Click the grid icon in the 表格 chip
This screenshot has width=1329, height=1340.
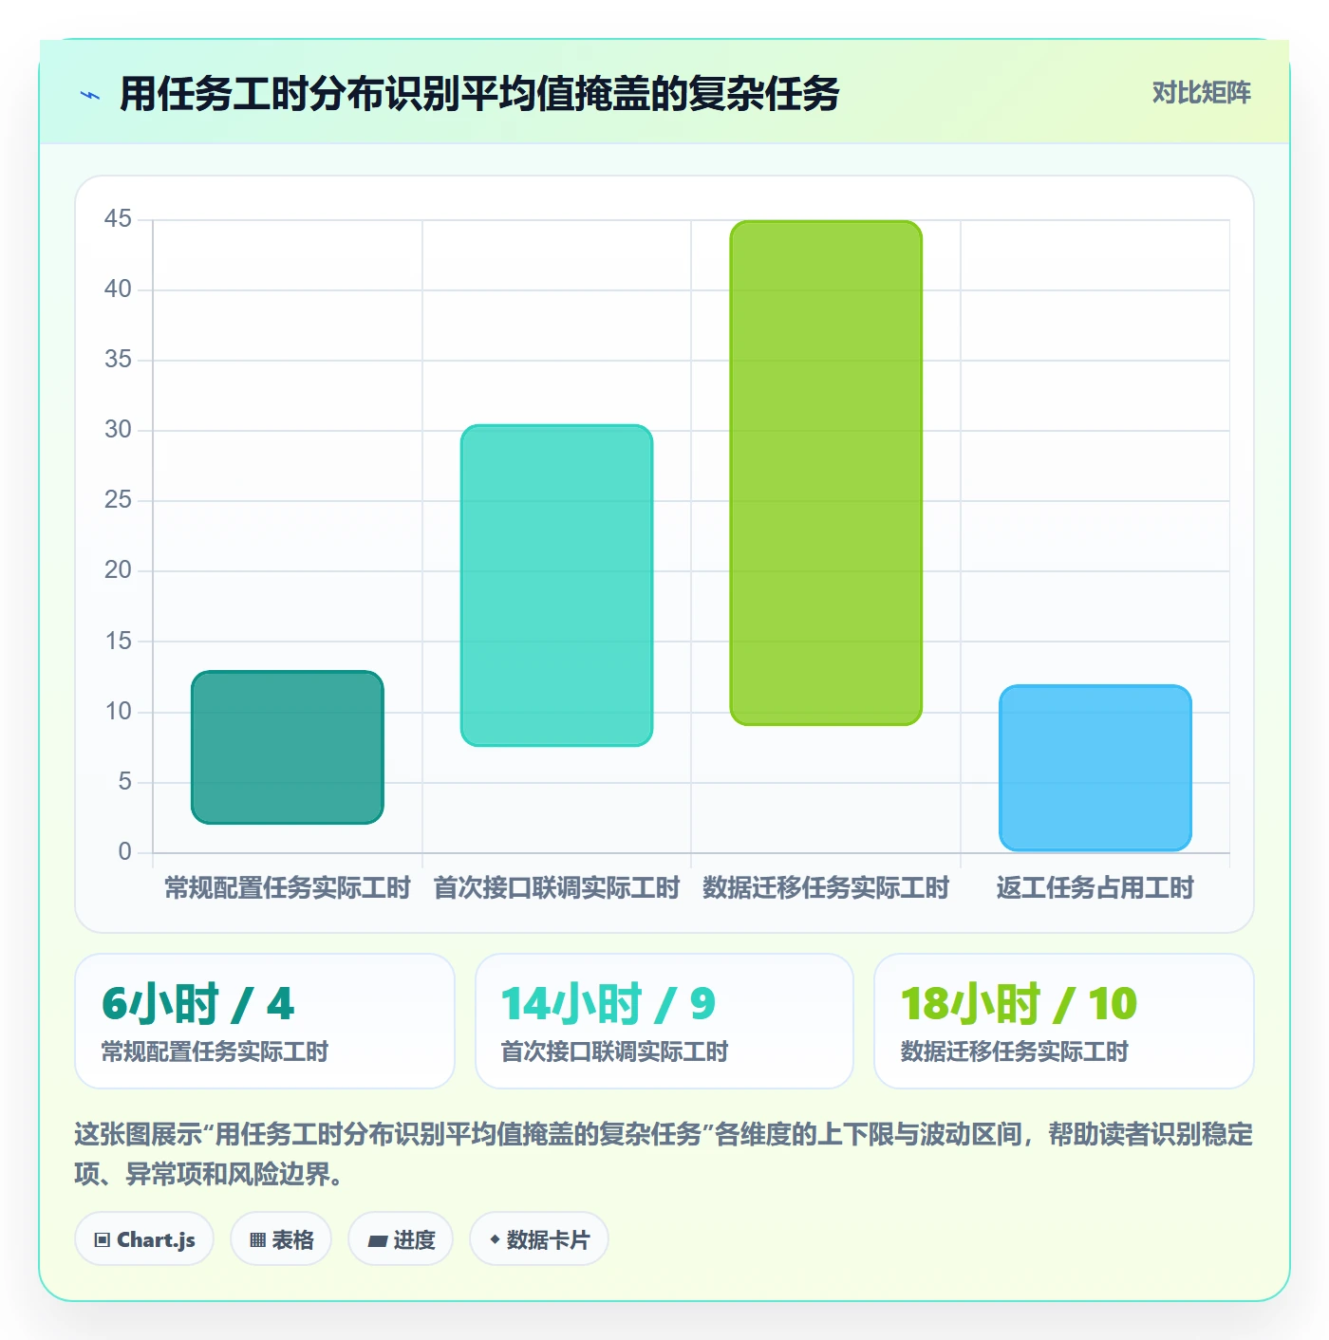pyautogui.click(x=257, y=1239)
